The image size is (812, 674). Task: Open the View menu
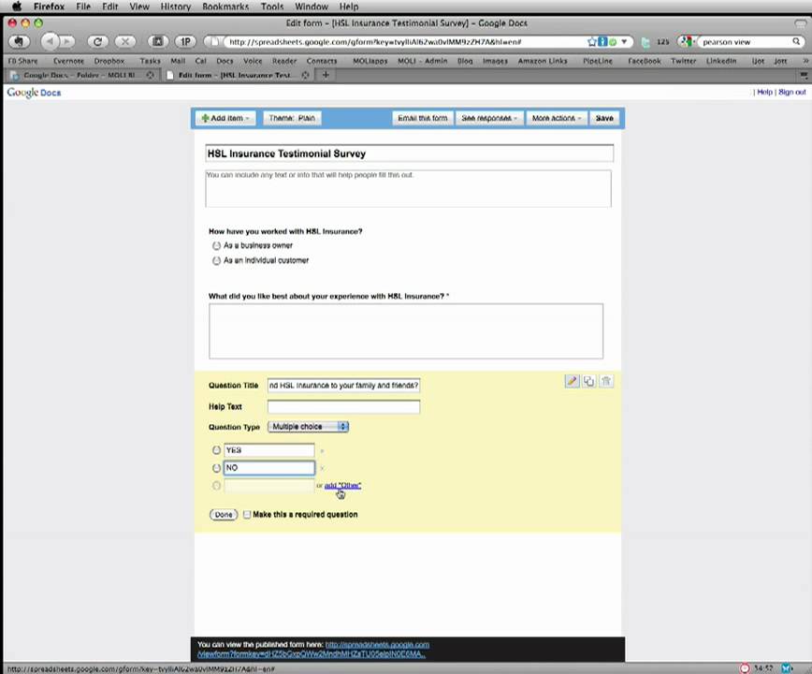click(138, 7)
